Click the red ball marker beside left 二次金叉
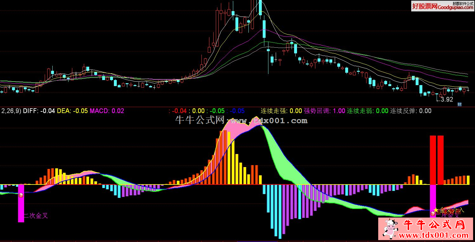Viewport: 475px width, 242px height. point(21,195)
